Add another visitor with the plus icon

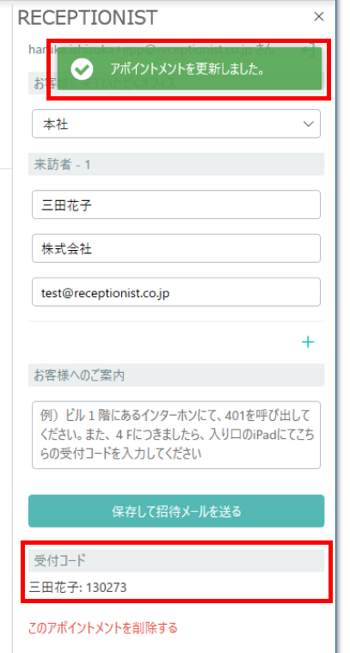(x=308, y=342)
